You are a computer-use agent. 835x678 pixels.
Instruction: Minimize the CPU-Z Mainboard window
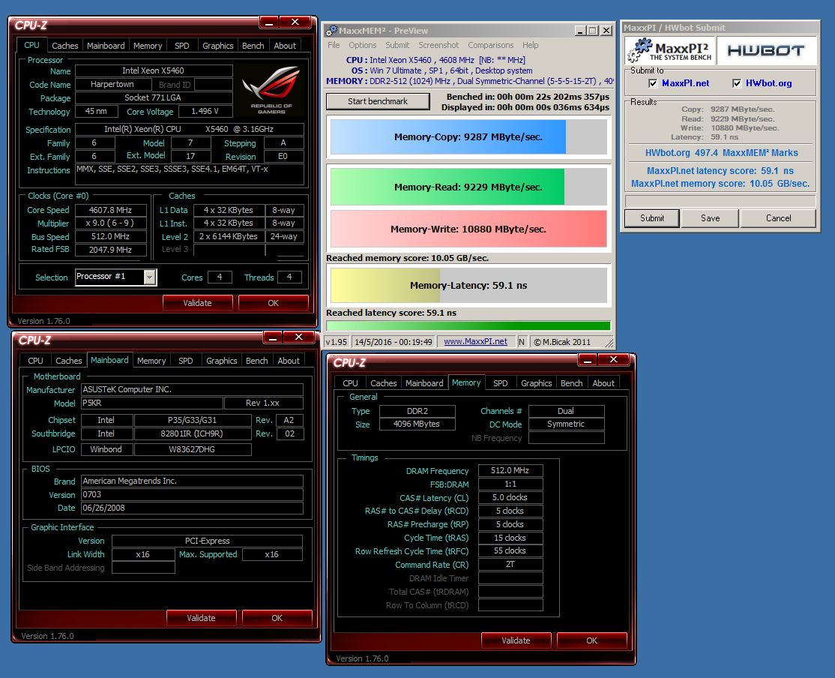click(273, 337)
